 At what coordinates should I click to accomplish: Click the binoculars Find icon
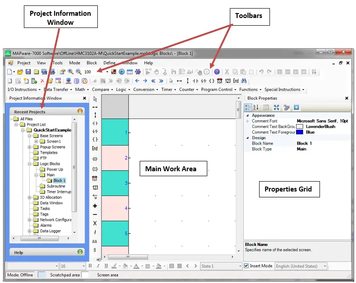click(244, 81)
